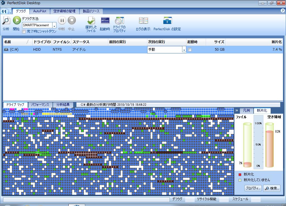This screenshot has width=286, height=206.
Task: Tick the 起動時 checkbox for drive C:
Action: click(x=190, y=50)
